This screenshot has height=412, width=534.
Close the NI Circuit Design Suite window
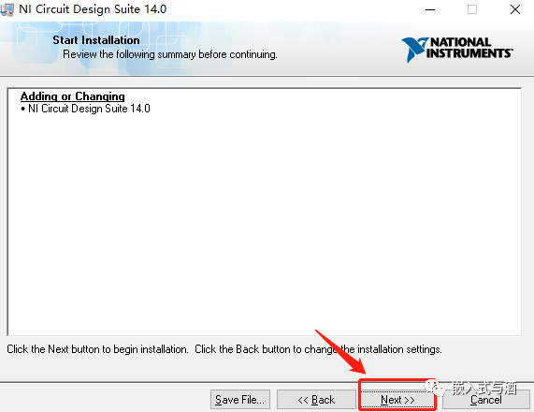pyautogui.click(x=515, y=9)
